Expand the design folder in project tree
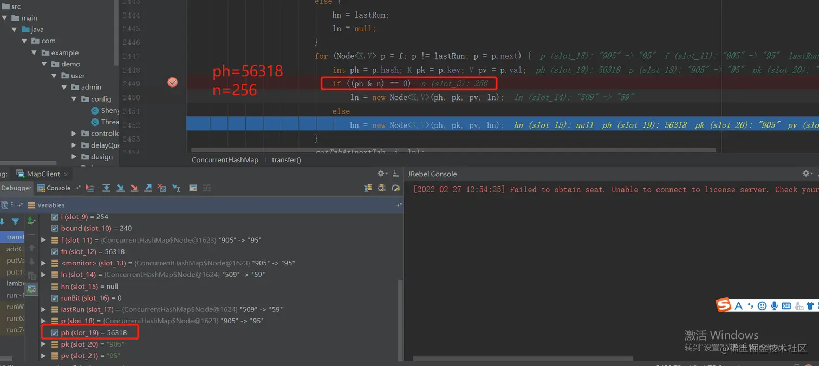Screen dimensions: 819x366 (74, 157)
